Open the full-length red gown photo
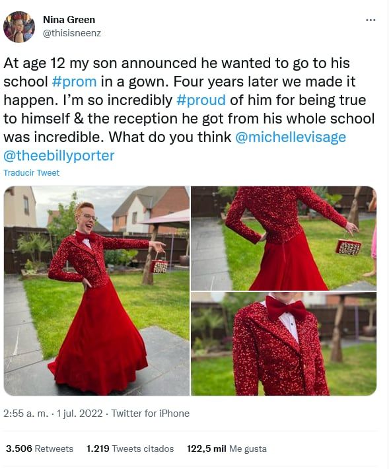391x469 pixels. point(96,291)
